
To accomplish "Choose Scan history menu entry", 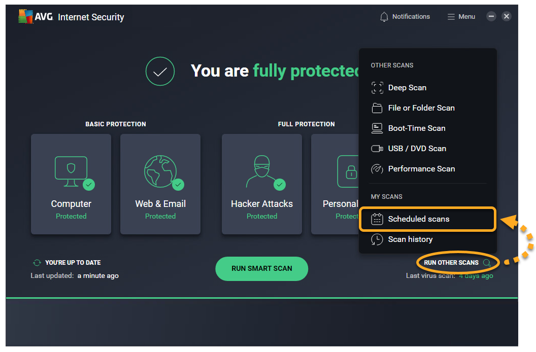I will click(x=410, y=239).
